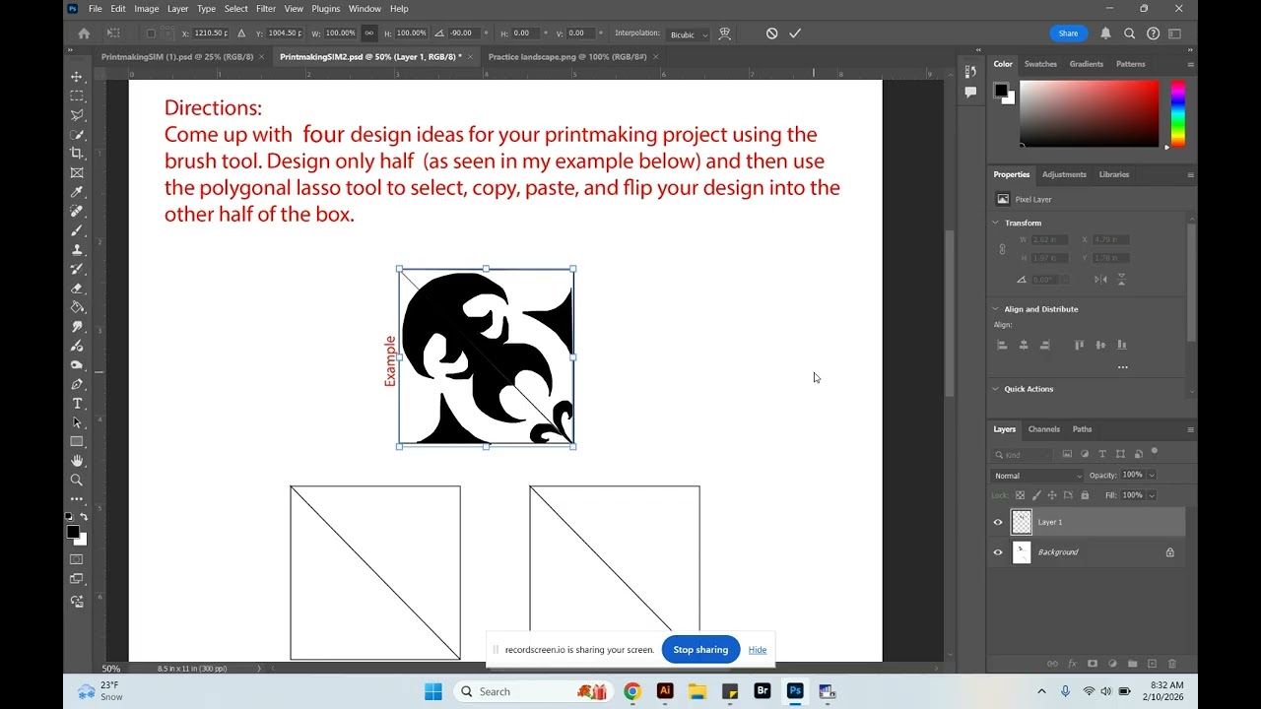
Task: Toggle lock all padlock icon
Action: (1085, 495)
